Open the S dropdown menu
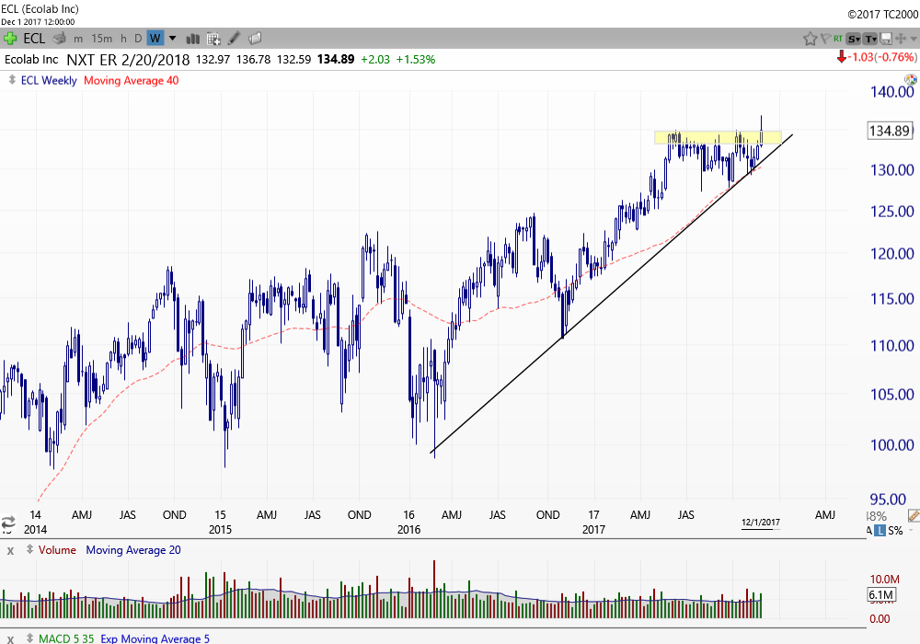The width and height of the screenshot is (920, 644). tap(853, 39)
